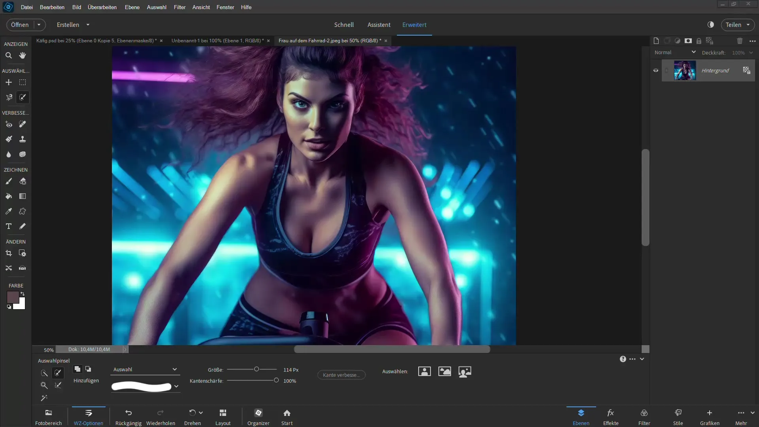The image size is (759, 427).
Task: Select the Blur droplet tool
Action: point(8,154)
